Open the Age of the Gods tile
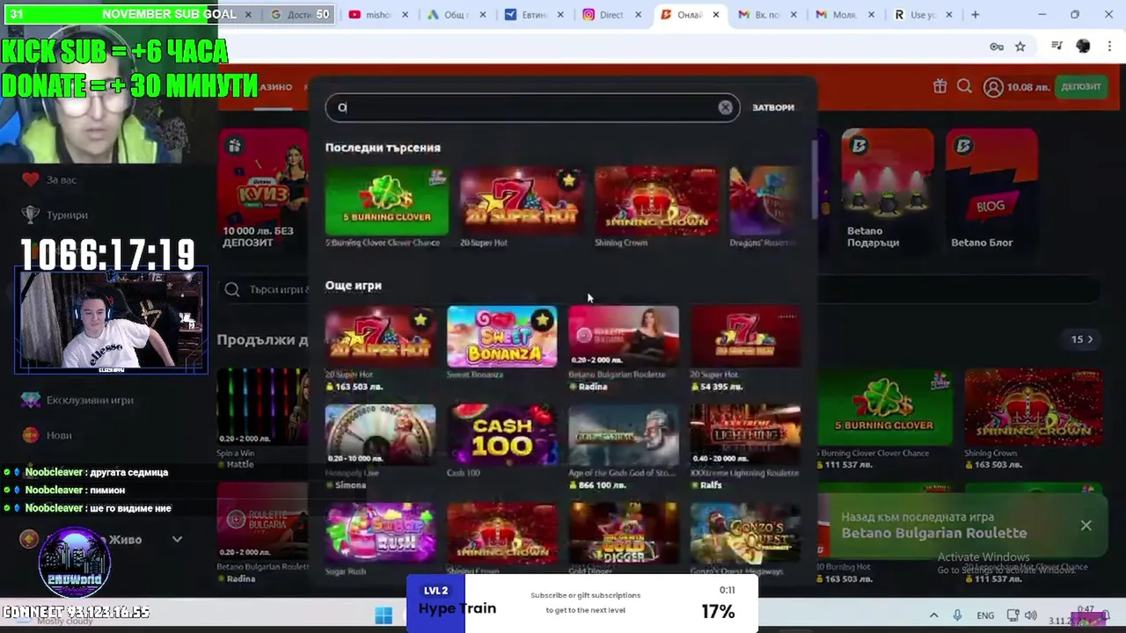Screen dimensions: 1126x633 [x=624, y=435]
